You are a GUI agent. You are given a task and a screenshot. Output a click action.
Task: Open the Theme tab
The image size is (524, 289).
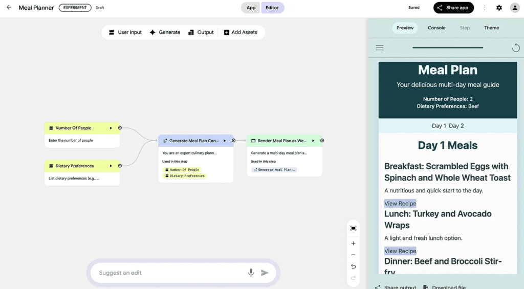point(491,28)
